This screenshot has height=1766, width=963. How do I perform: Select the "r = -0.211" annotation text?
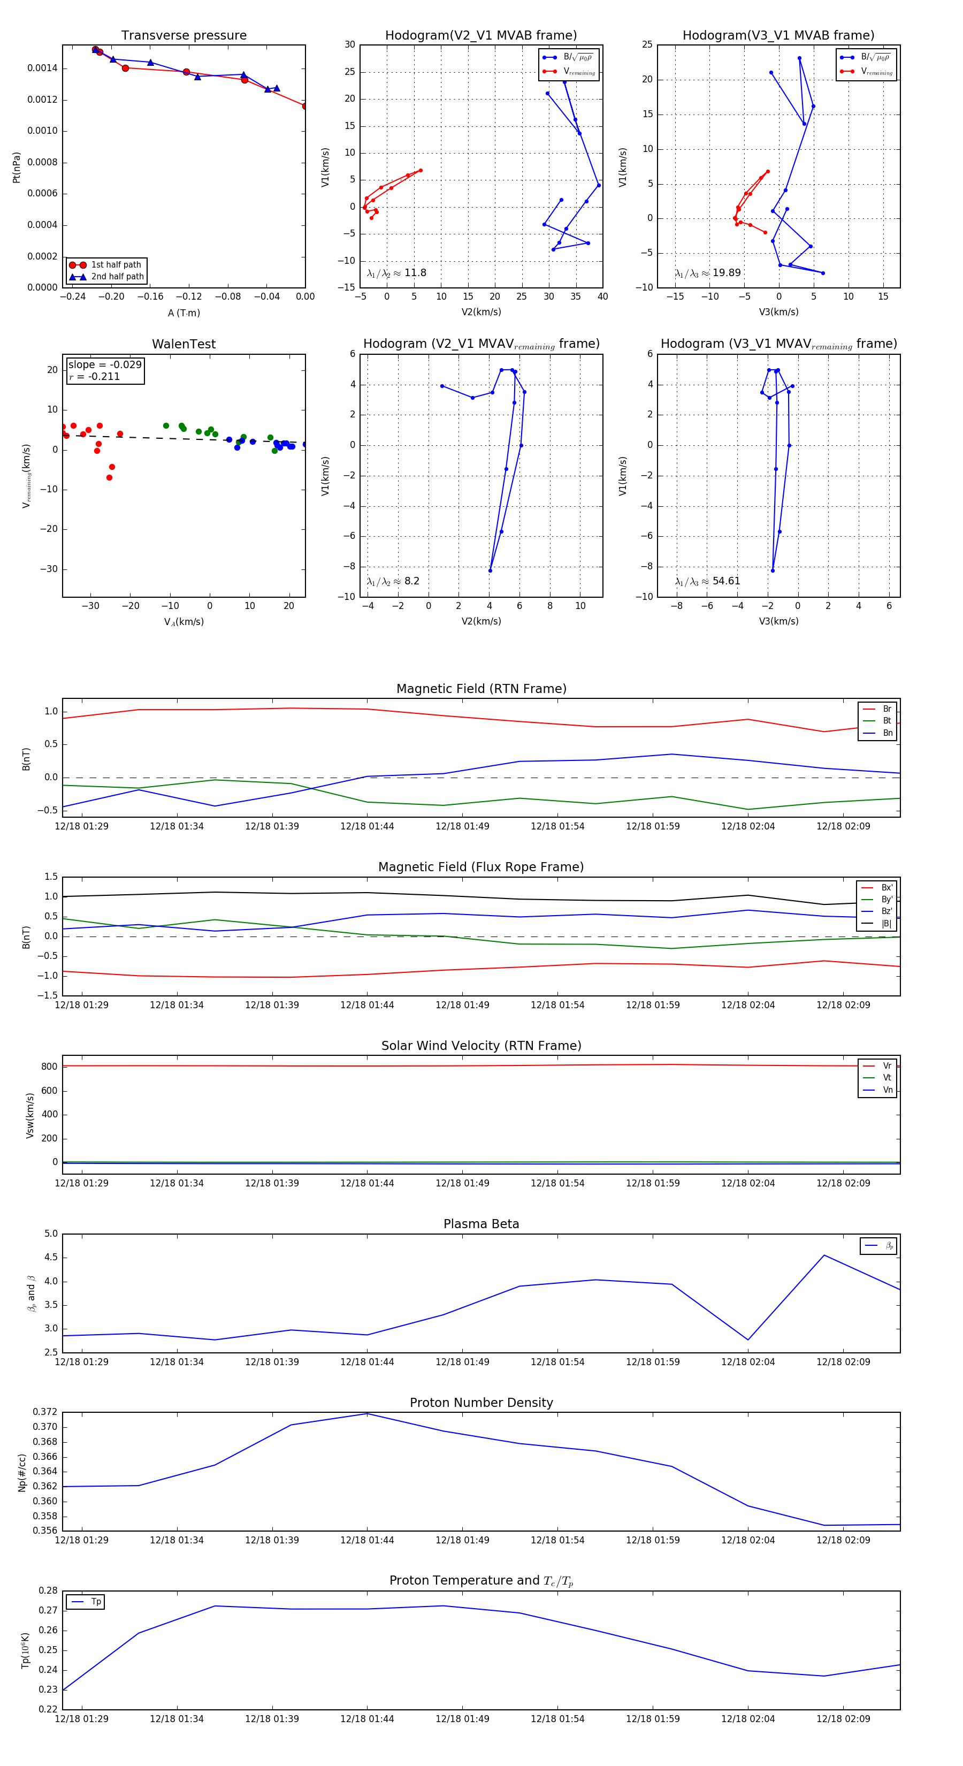point(95,376)
